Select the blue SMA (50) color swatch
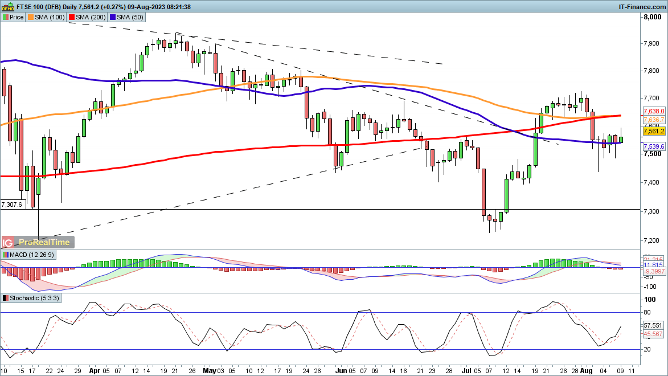Viewport: 668px width, 376px height. [x=113, y=18]
